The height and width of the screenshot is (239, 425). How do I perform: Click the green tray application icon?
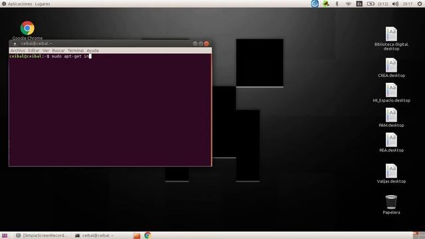[326, 4]
